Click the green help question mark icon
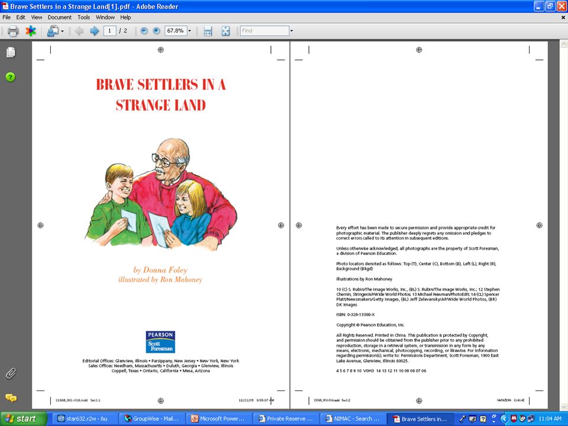The image size is (568, 426). [11, 77]
